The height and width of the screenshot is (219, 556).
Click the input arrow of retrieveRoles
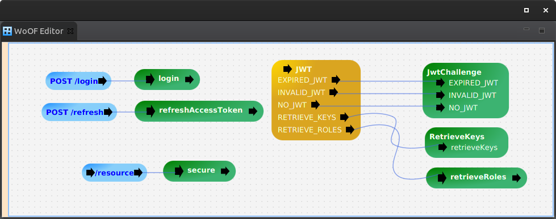(442, 178)
